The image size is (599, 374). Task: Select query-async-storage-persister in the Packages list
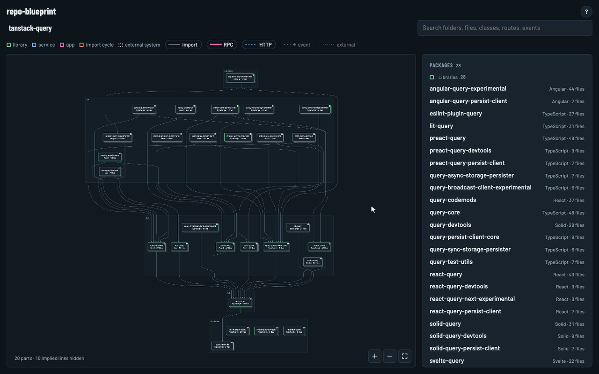[507, 175]
